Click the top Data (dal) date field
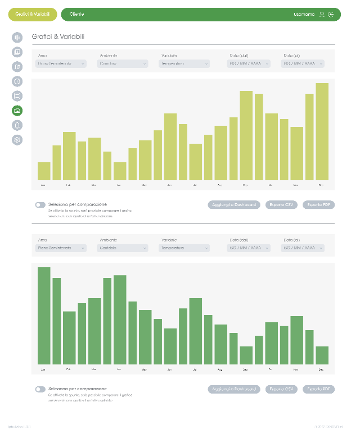The width and height of the screenshot is (351, 434). coord(249,64)
